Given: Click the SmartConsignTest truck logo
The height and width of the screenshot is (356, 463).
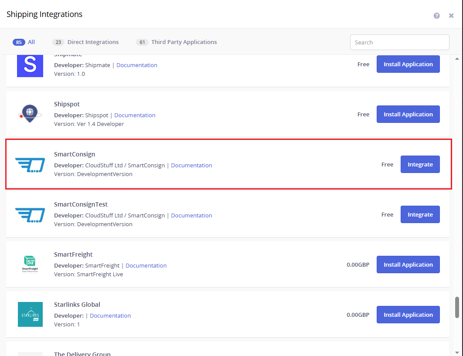Looking at the screenshot, I should (30, 215).
